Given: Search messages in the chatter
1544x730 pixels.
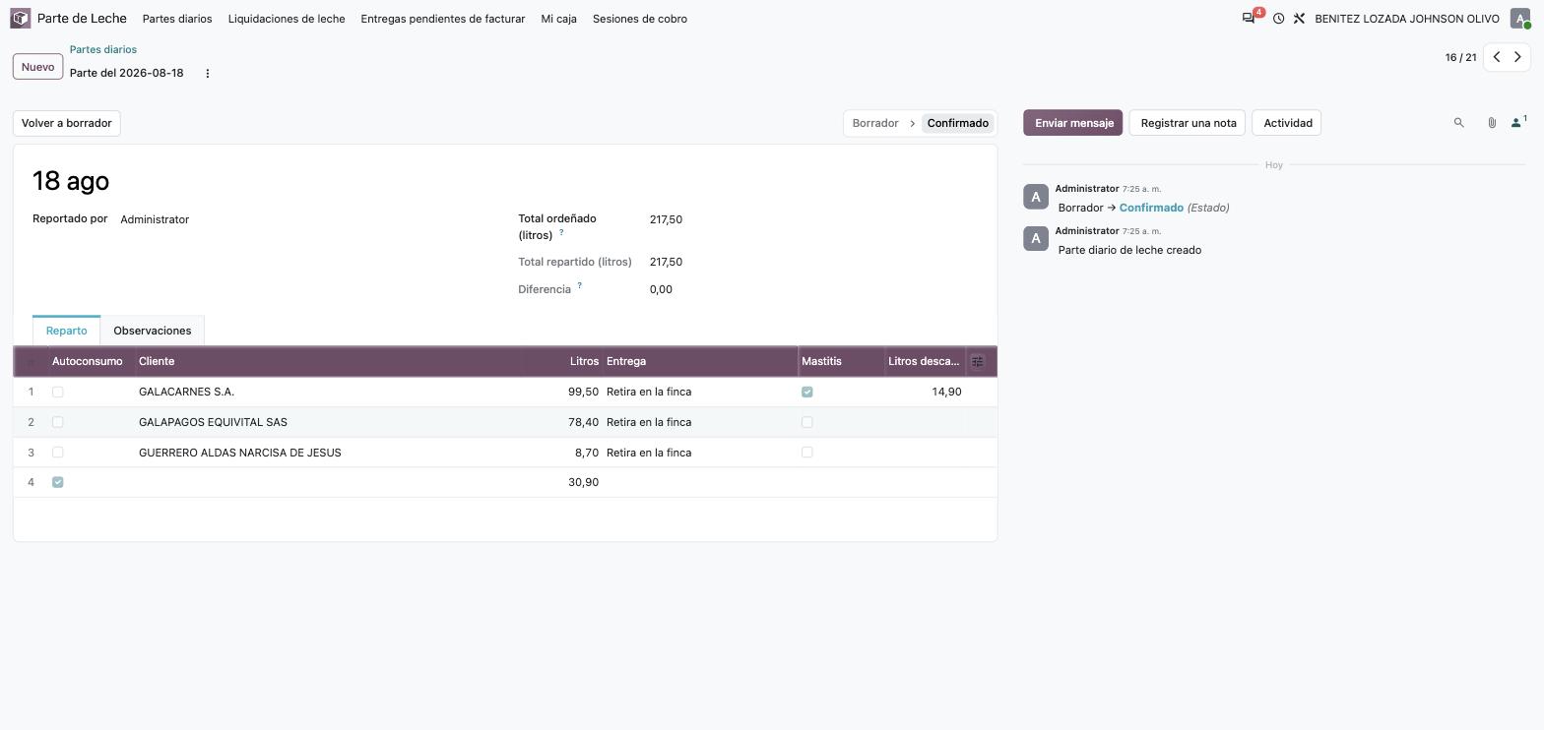Looking at the screenshot, I should tap(1459, 123).
